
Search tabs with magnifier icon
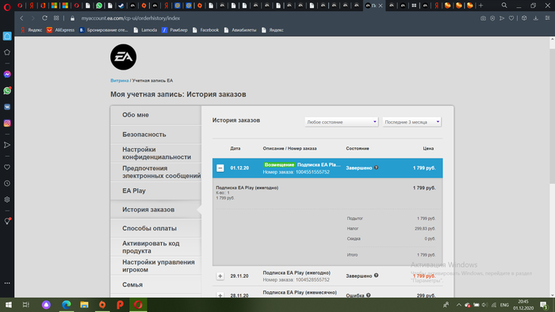click(x=504, y=6)
